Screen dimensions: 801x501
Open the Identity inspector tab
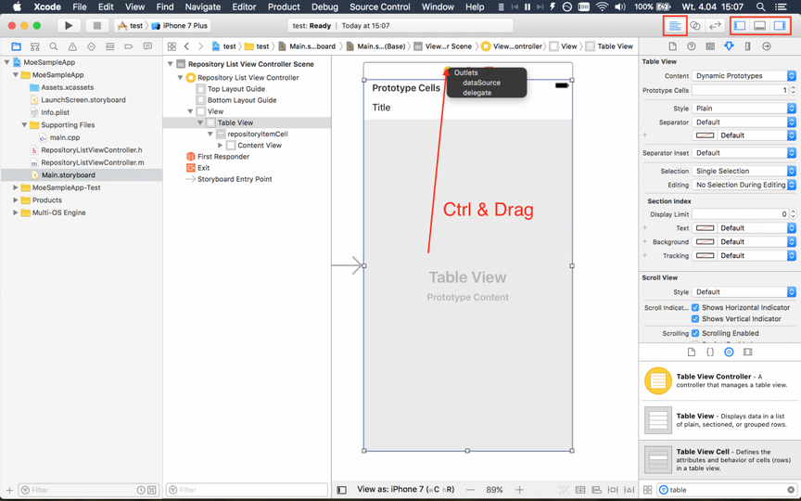[x=710, y=46]
